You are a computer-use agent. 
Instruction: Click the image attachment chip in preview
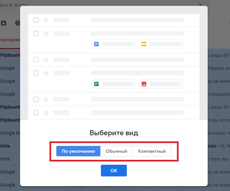pyautogui.click(x=161, y=84)
